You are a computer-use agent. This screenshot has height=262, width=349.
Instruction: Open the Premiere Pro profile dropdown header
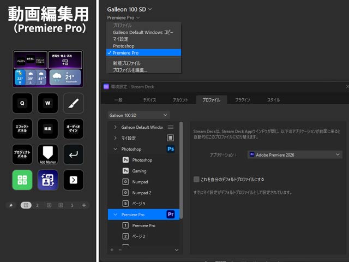coord(123,17)
